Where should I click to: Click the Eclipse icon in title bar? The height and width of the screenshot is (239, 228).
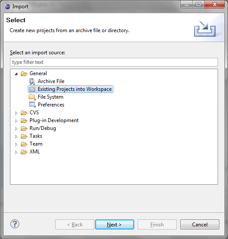click(7, 7)
